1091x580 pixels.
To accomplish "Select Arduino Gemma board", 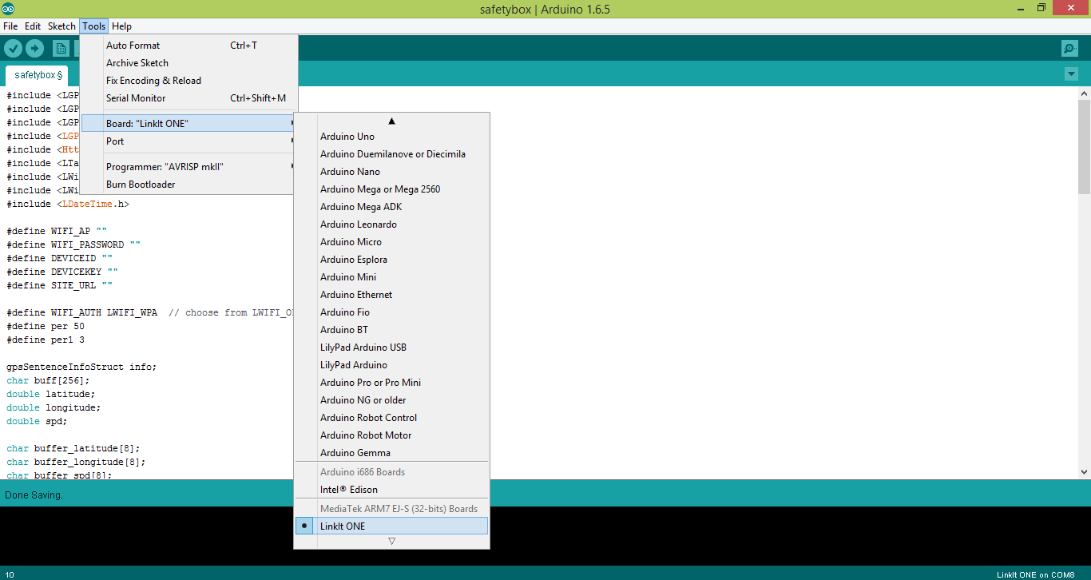I will click(x=391, y=453).
